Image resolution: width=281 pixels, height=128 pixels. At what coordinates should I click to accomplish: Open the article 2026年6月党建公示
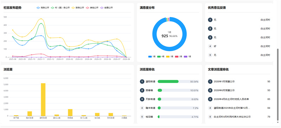[x=224, y=90]
